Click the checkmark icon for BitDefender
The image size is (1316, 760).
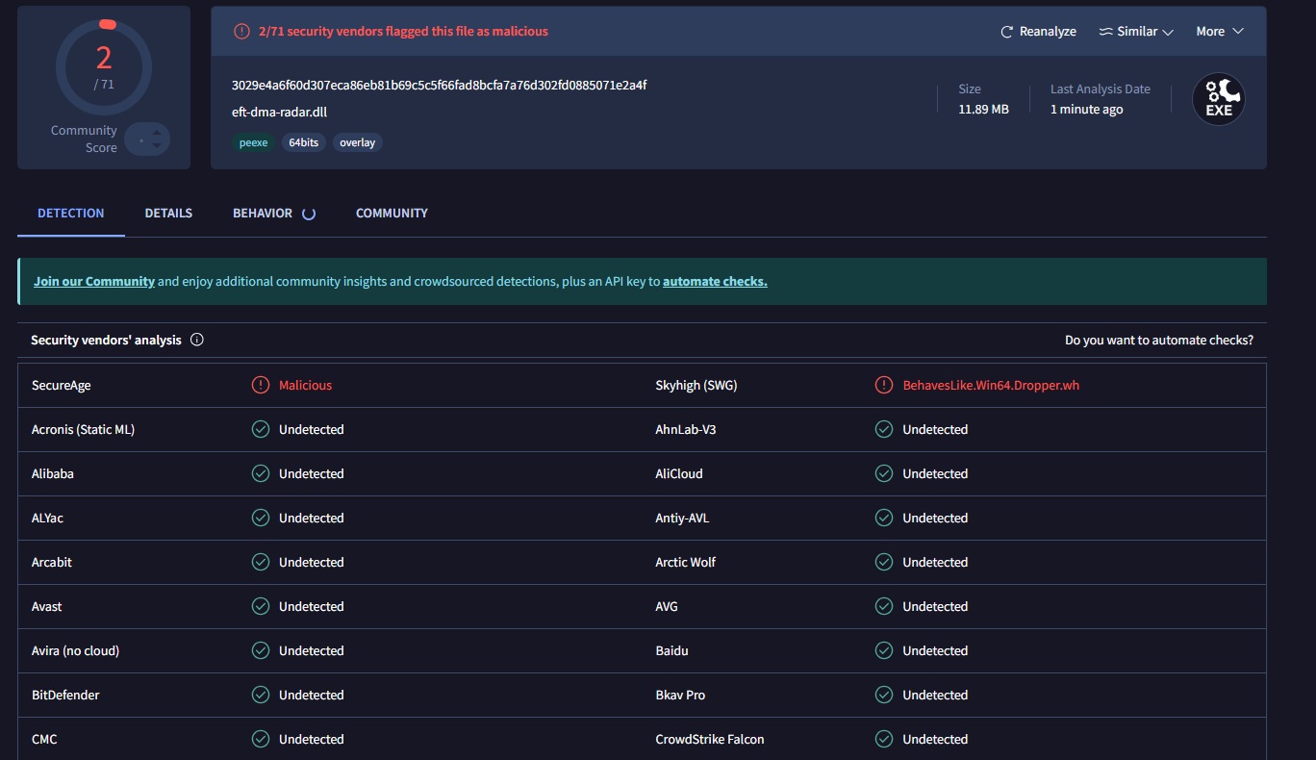pos(260,695)
